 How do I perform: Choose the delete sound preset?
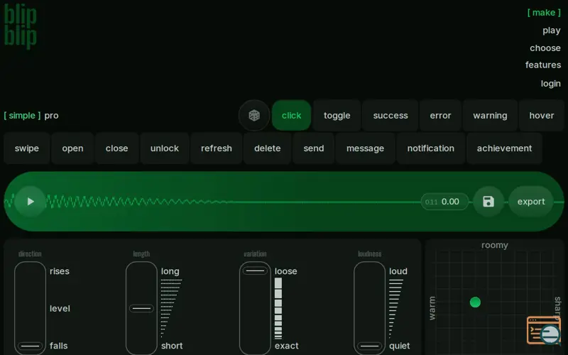click(268, 148)
